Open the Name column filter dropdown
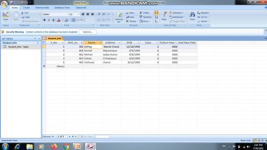 (101, 42)
